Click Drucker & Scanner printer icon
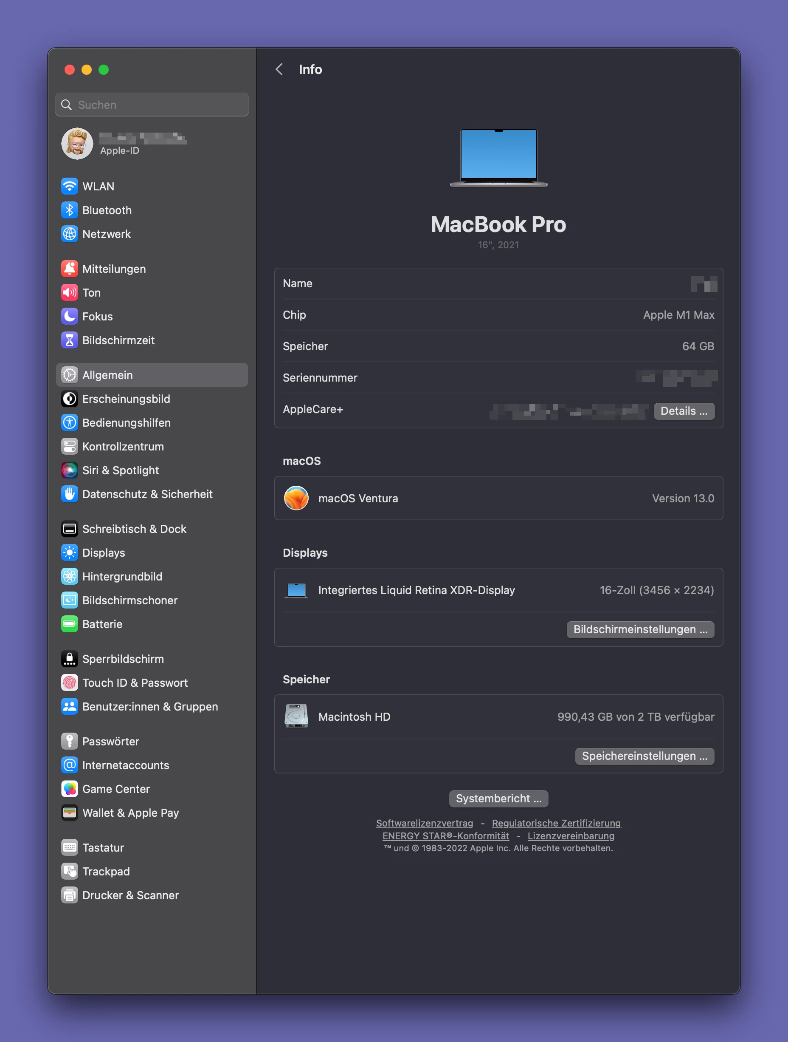The height and width of the screenshot is (1042, 788). tap(70, 895)
